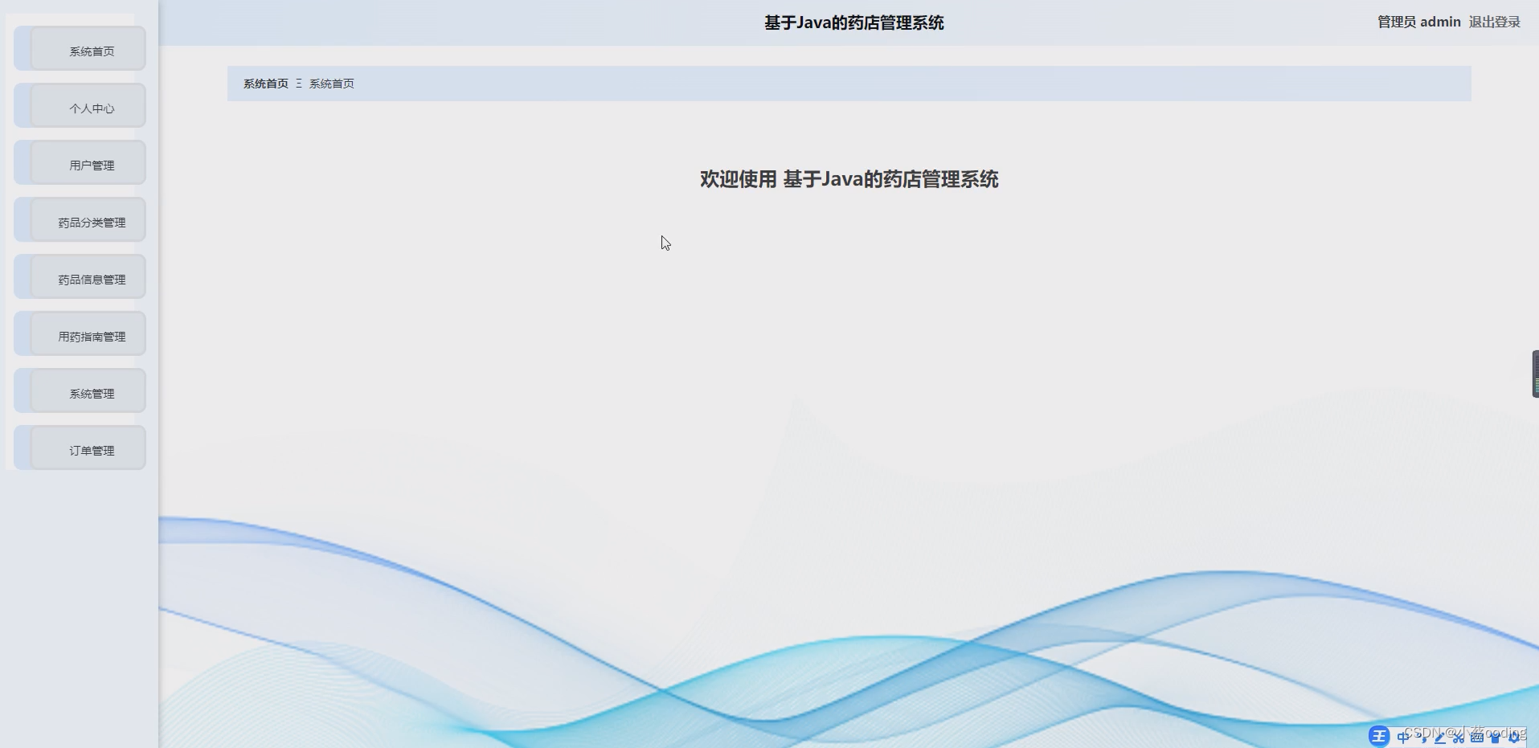
Task: Toggle the 中 Chinese input mode icon
Action: coord(1403,737)
